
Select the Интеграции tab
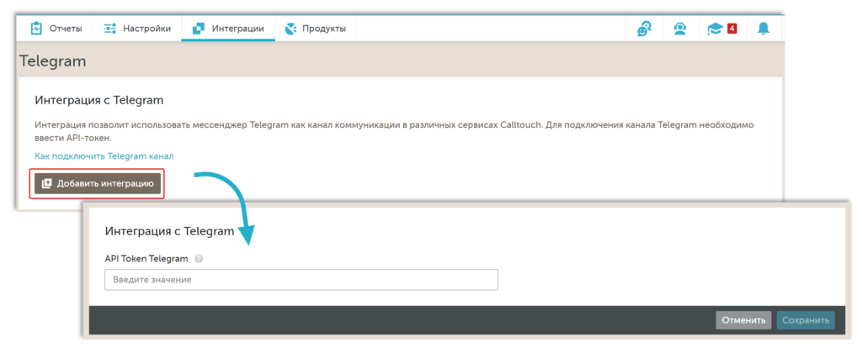227,29
